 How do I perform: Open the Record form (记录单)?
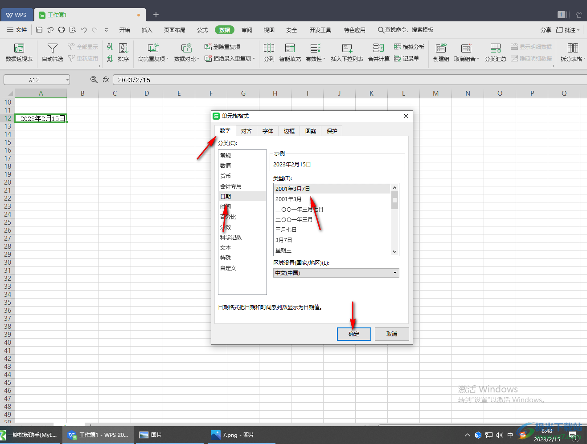pos(406,58)
